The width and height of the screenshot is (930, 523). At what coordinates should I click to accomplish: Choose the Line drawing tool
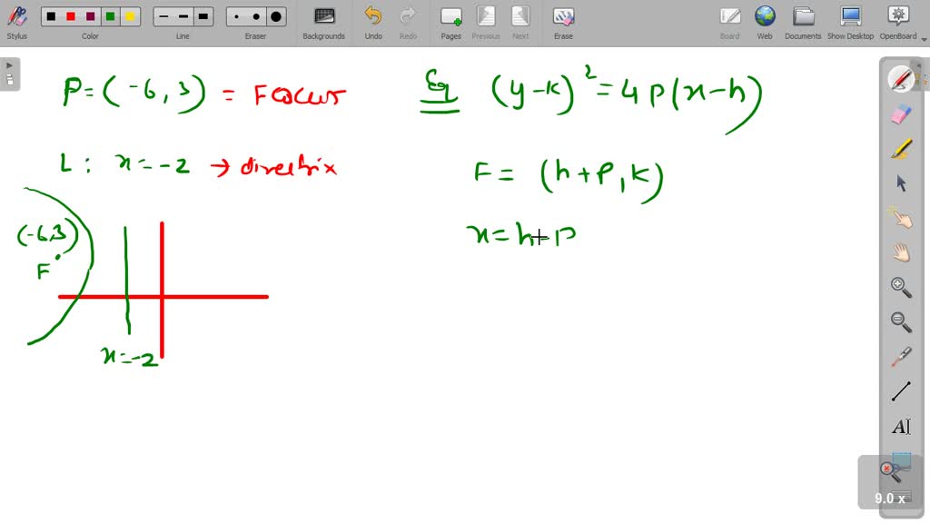[x=900, y=390]
